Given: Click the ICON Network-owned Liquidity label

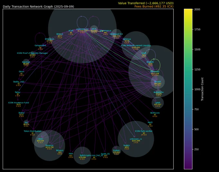Looking at the screenshot, I should point(136,45).
